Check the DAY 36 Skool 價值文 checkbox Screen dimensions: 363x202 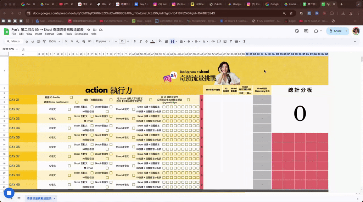[111, 144]
